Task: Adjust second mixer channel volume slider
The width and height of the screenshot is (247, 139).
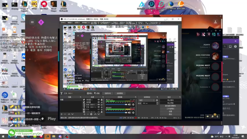Action: 116,112
